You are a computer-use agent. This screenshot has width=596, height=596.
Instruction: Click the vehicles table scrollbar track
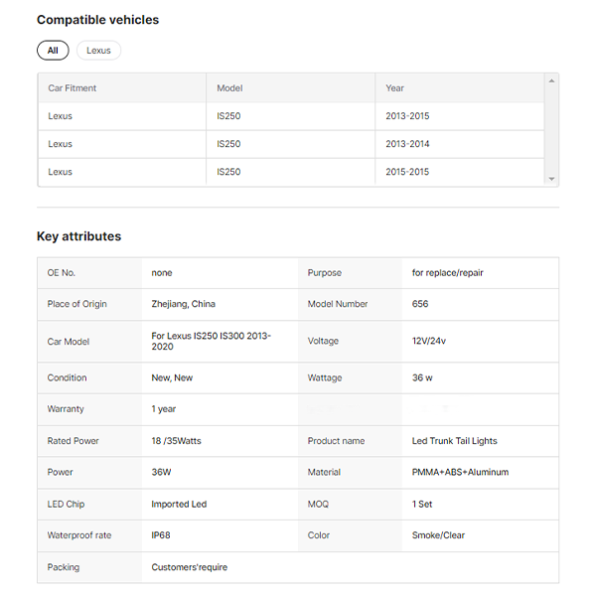551,129
